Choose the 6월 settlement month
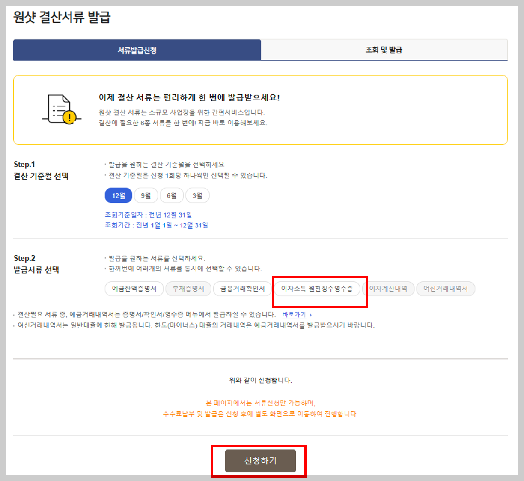Screen dimensions: 524x481 pyautogui.click(x=172, y=195)
